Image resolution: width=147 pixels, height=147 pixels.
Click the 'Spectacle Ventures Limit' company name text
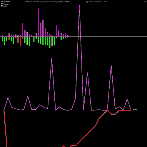(x=96, y=2)
